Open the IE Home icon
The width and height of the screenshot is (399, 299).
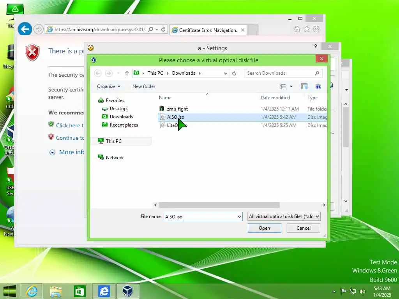pyautogui.click(x=297, y=29)
